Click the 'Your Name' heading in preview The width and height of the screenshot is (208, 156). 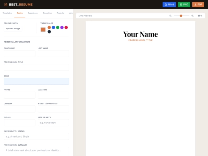(141, 34)
